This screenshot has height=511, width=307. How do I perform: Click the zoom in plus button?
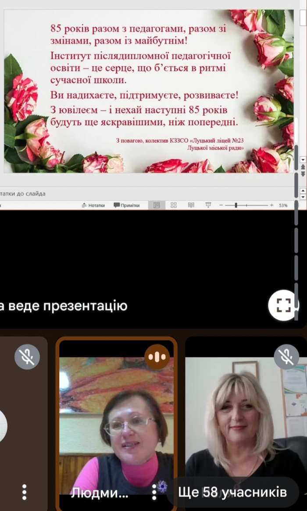271,205
